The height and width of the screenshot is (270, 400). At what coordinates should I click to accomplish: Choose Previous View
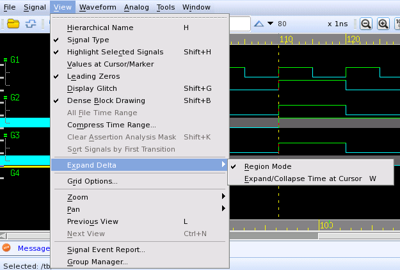[140, 221]
